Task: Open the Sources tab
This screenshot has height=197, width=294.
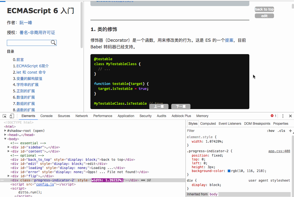Action: coord(64,116)
